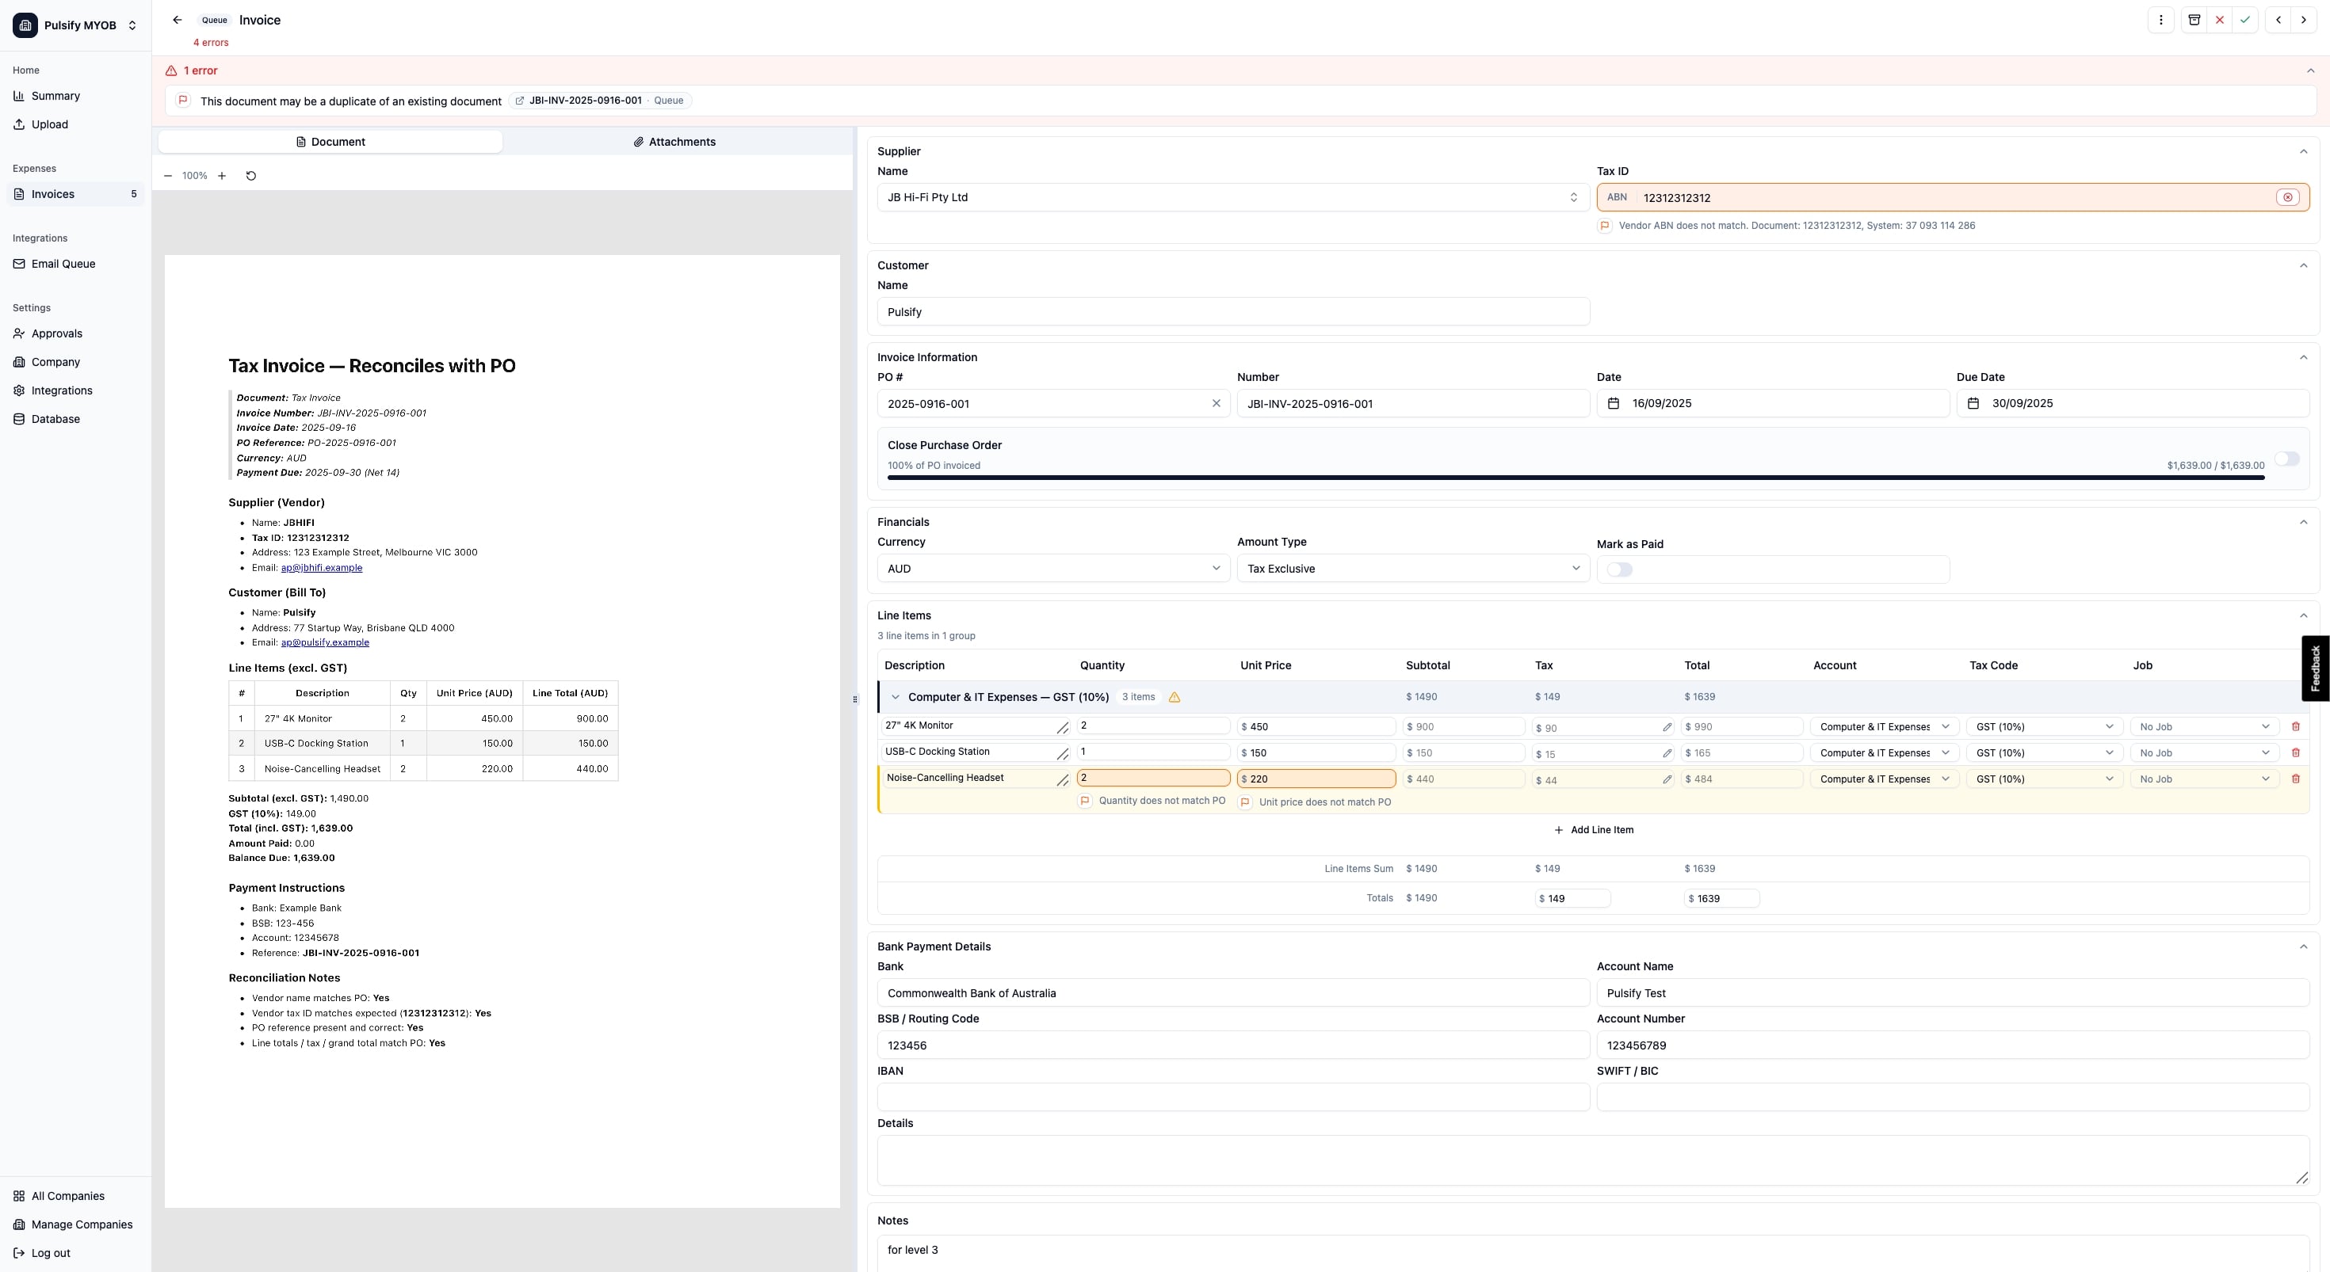Toggle the Close Purchase Order switch
Screen dimensions: 2330x1272
tap(2286, 459)
